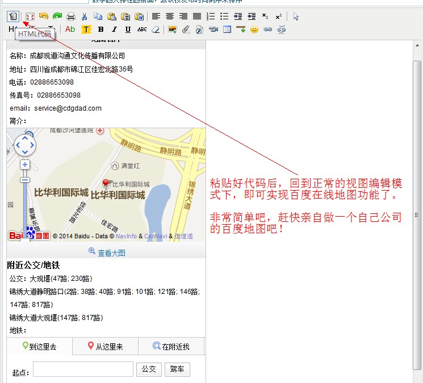Toggle the HTML source code view
Screen dimensions: 423x383
[12, 16]
